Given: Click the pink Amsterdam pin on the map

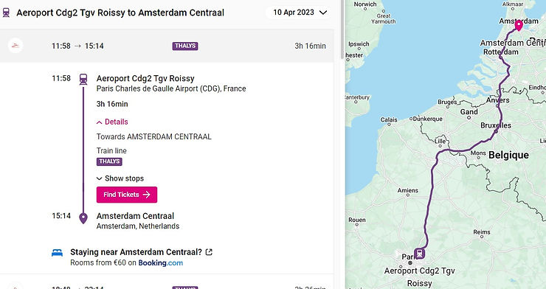Looking at the screenshot, I should pos(519,25).
